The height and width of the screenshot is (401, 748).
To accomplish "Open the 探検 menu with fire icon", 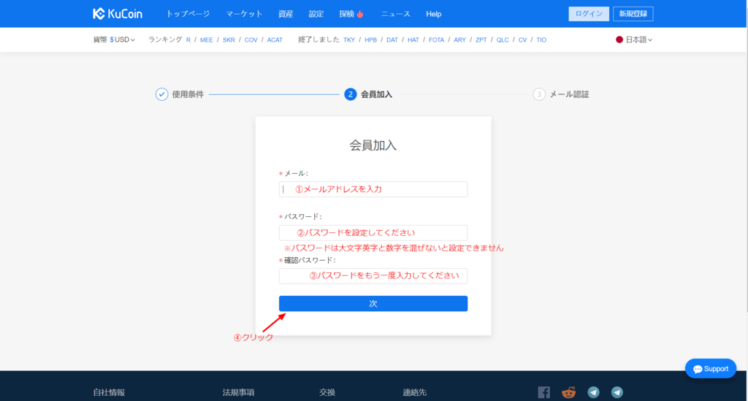I will (351, 14).
